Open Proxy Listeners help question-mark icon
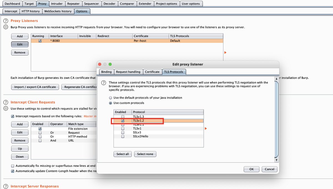333x189 pixels. (x=6, y=21)
